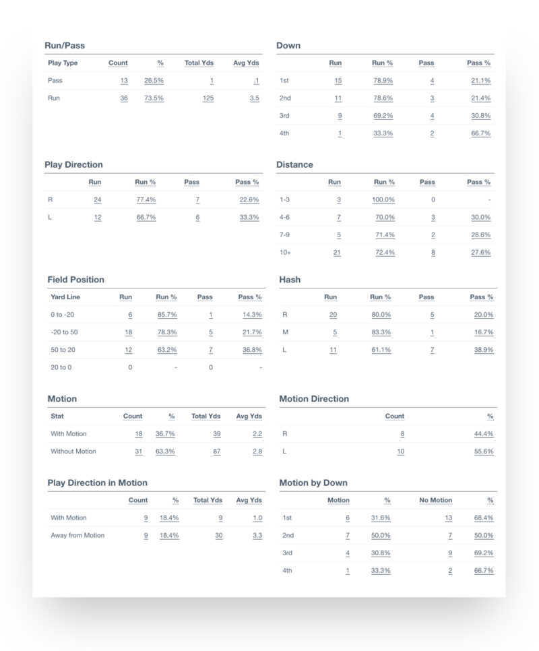Open Distance 1-3 run percentage 100.0%
The height and width of the screenshot is (651, 539).
383,199
